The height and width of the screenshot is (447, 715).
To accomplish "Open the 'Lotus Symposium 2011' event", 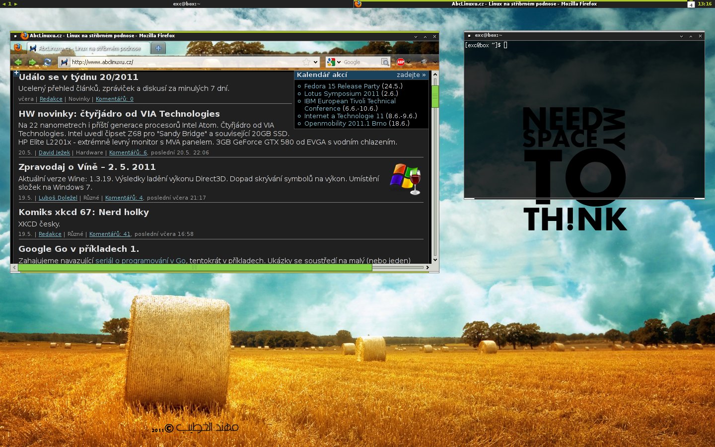I will tap(342, 93).
